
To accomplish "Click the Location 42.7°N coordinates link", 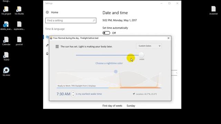I will (x=146, y=94).
